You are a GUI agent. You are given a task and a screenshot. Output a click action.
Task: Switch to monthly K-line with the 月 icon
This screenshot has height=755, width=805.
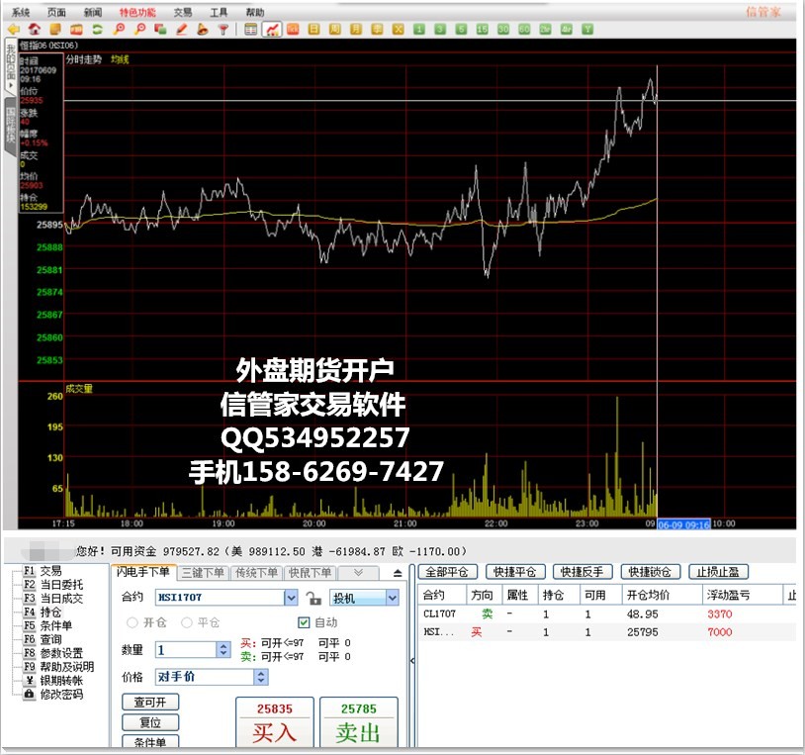click(x=356, y=30)
